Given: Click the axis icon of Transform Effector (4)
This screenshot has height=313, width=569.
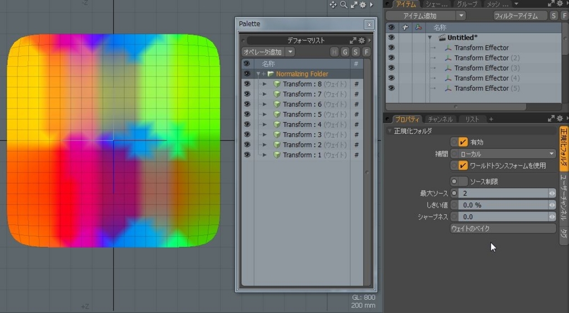Looking at the screenshot, I should [448, 78].
